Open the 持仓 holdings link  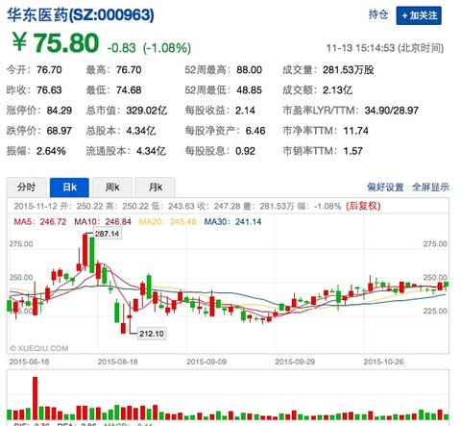(378, 14)
